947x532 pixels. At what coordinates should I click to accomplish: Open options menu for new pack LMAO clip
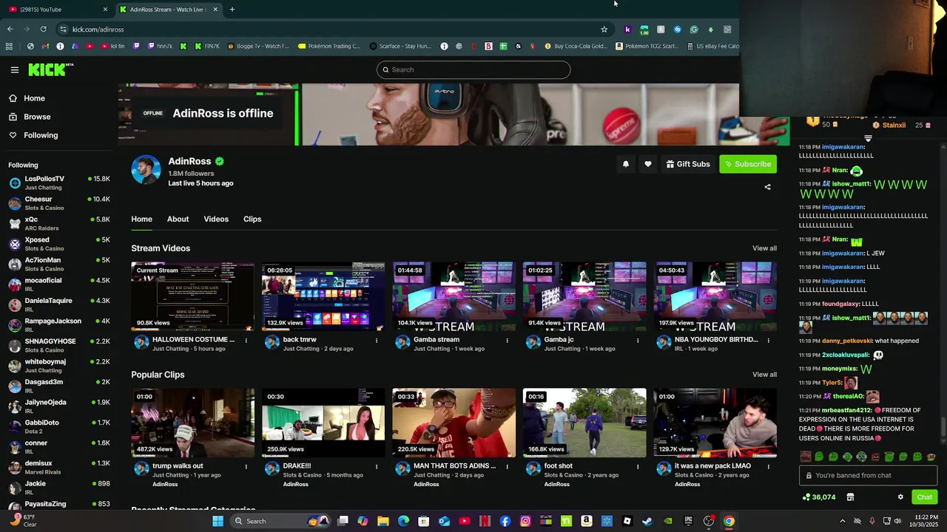[768, 467]
